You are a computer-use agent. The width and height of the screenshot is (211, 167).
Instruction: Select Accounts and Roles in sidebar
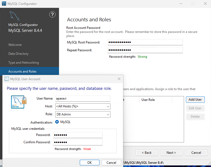[x=29, y=71]
